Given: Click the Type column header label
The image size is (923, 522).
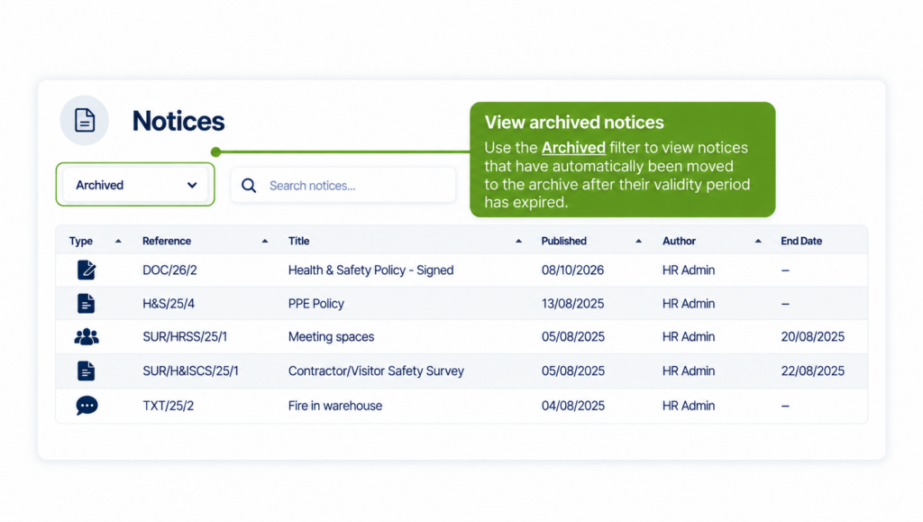Looking at the screenshot, I should [x=80, y=241].
